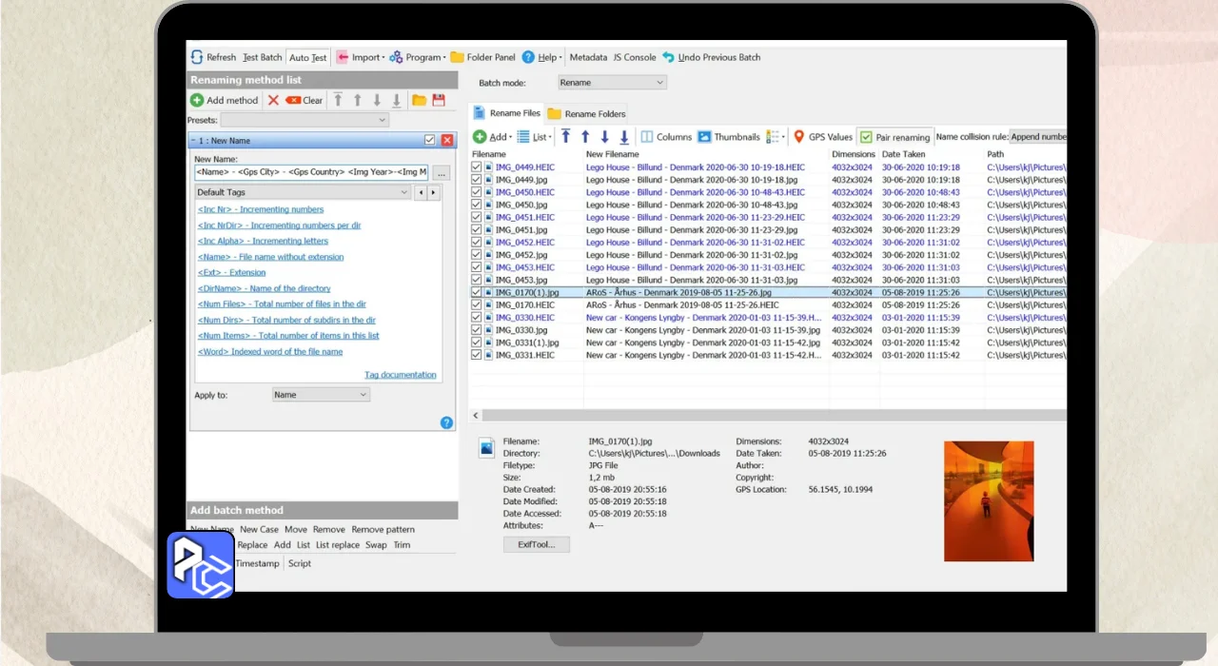Open the Apply to Name dropdown
Screen dimensions: 1218x666
point(320,395)
